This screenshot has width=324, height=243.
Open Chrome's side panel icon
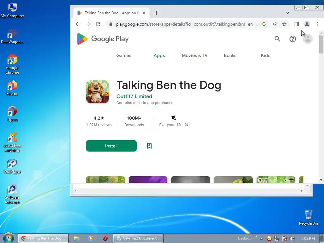click(x=297, y=24)
